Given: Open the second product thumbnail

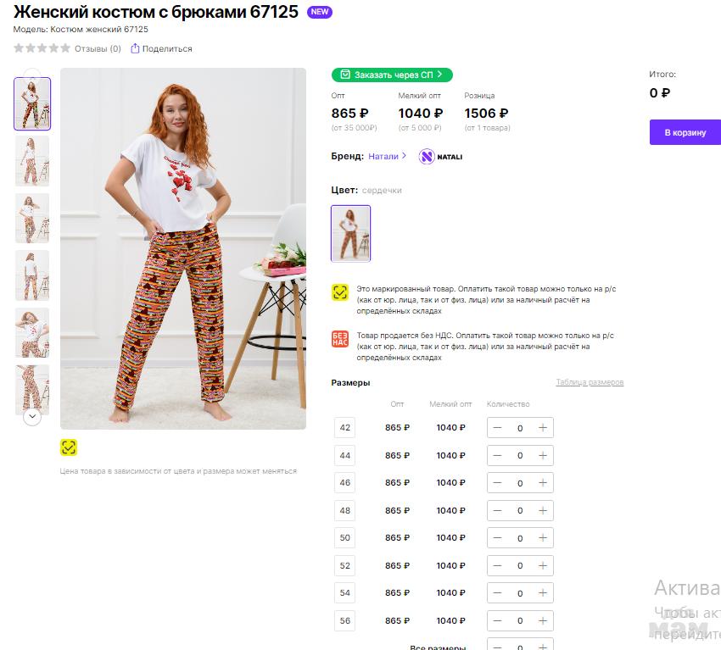Looking at the screenshot, I should point(32,161).
